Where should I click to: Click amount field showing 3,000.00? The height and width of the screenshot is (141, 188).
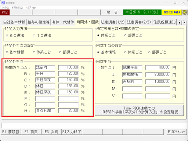pyautogui.click(x=158, y=75)
